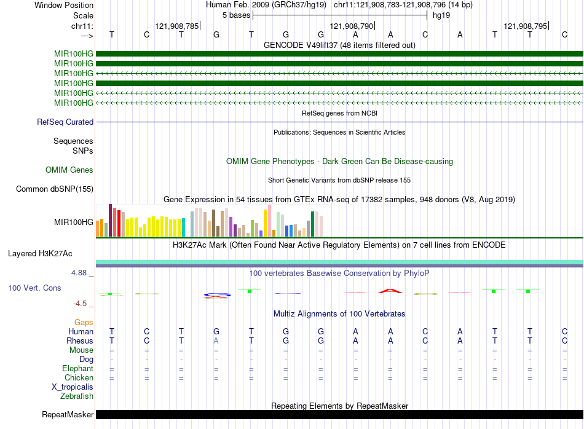Click the Human species label in Multiz
Screen dimensions: 584x429
[81, 331]
